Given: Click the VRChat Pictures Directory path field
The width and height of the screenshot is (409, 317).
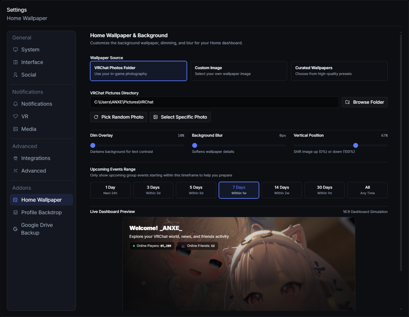Looking at the screenshot, I should click(214, 102).
